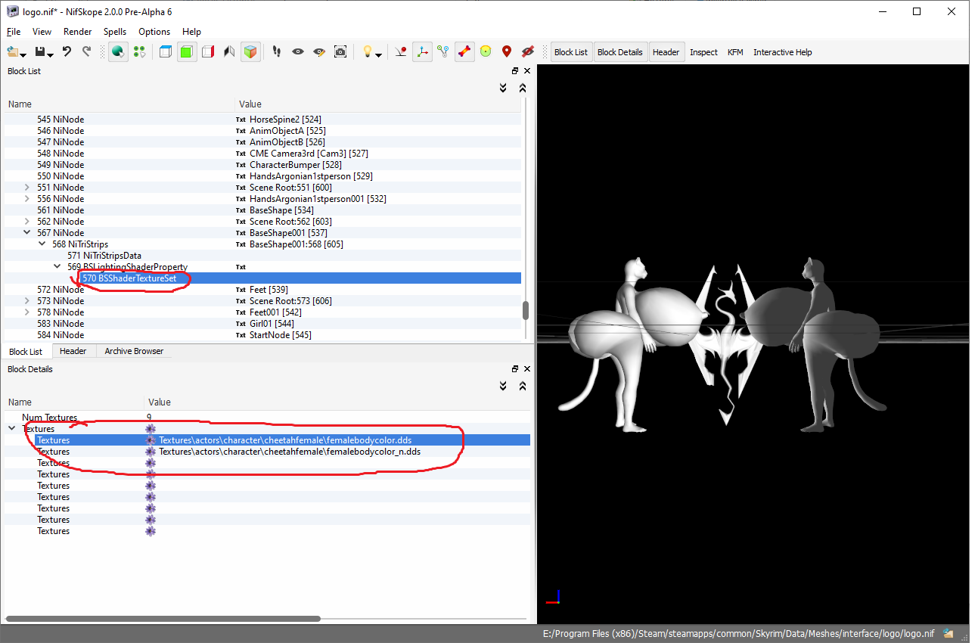Click the camera screenshot icon
This screenshot has width=978, height=643.
tap(340, 52)
